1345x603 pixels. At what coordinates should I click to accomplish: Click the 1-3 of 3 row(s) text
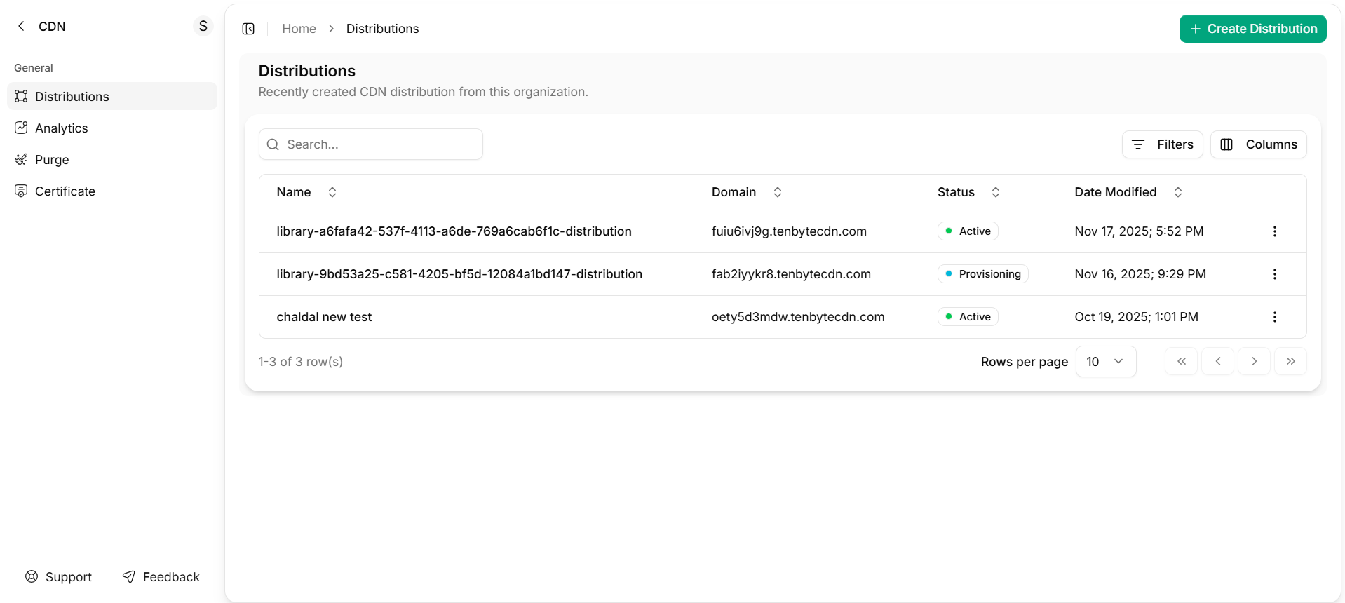(x=300, y=362)
